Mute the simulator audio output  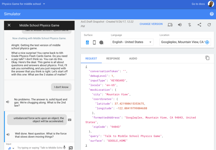pyautogui.click(x=180, y=25)
